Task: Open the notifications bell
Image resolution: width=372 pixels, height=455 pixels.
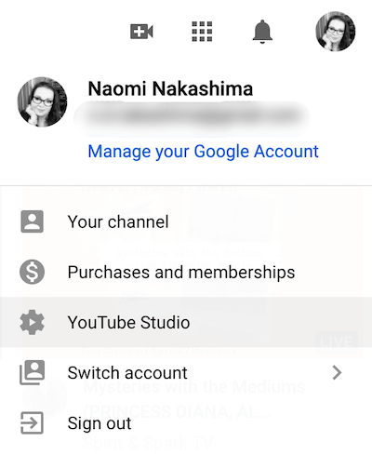Action: point(262,32)
